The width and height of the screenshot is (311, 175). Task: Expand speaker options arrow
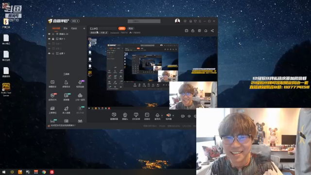[x=173, y=116]
